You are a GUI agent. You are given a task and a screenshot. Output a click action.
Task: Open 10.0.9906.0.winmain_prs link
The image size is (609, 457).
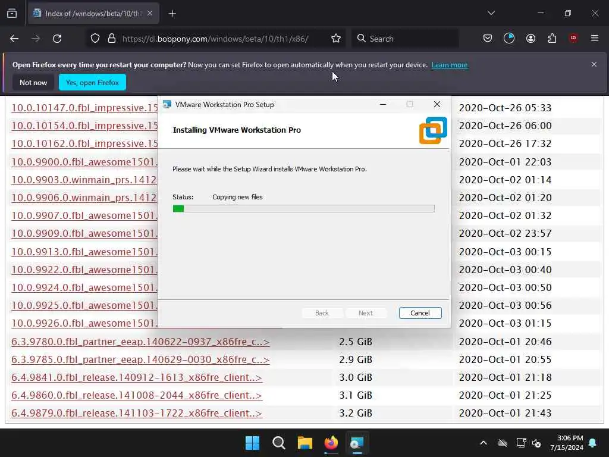click(x=84, y=198)
